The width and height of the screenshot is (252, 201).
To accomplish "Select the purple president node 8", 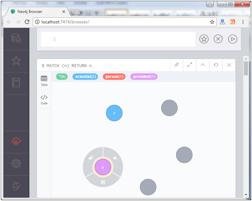I will [x=103, y=167].
